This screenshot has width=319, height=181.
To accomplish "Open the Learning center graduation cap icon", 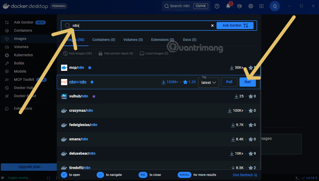I will coord(240,6).
